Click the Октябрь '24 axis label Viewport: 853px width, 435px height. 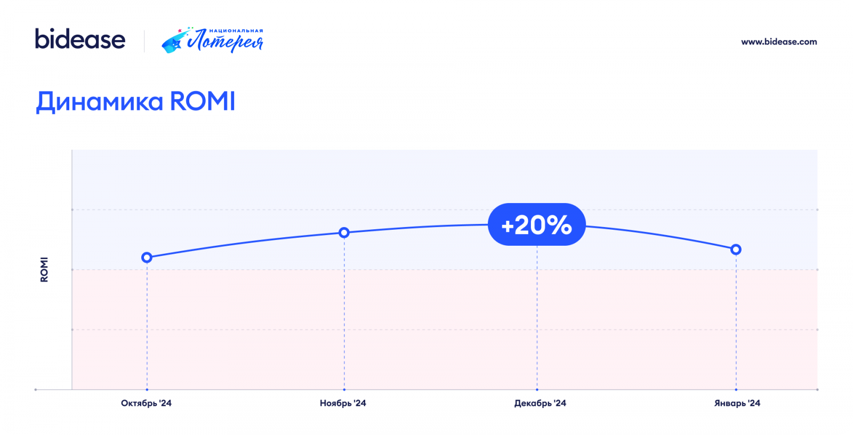pyautogui.click(x=146, y=403)
